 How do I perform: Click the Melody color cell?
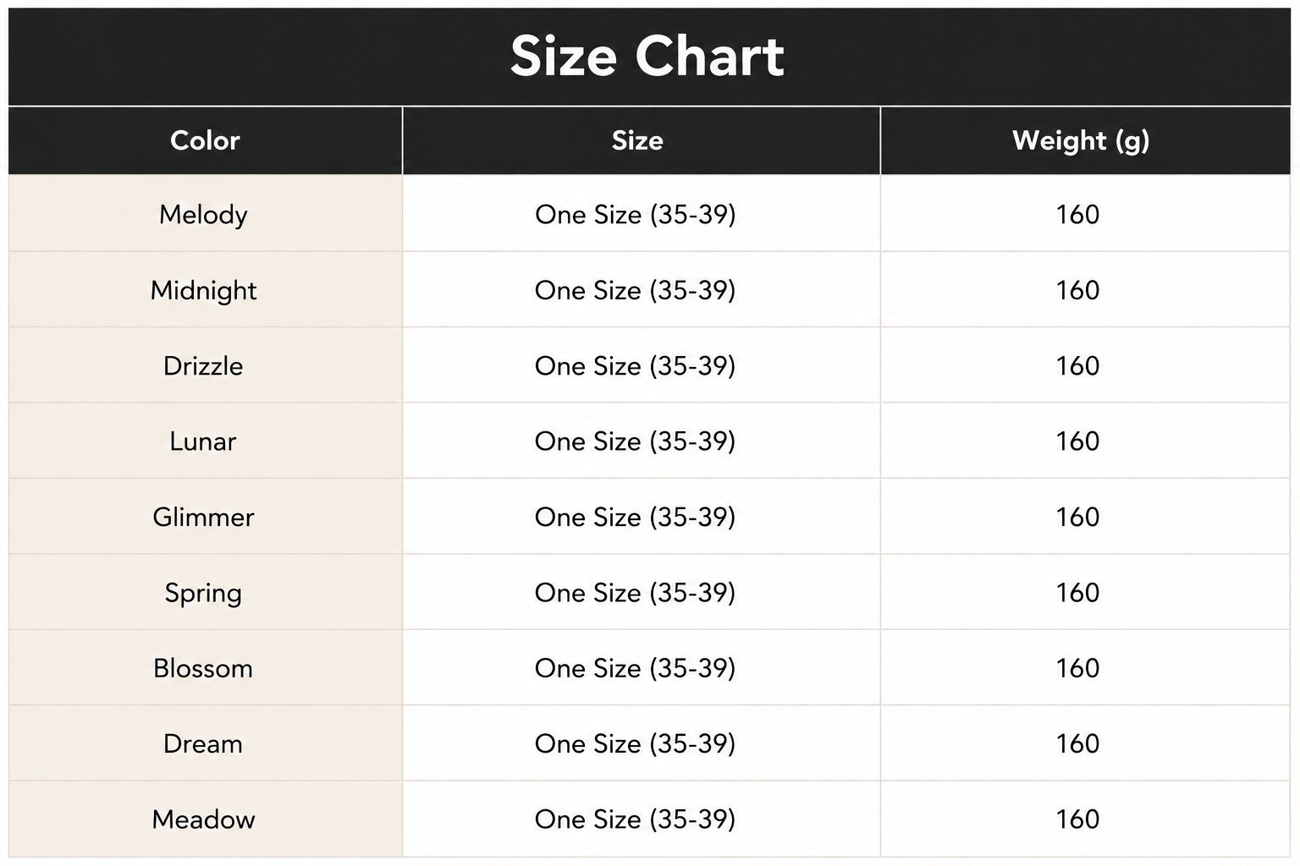(x=205, y=214)
